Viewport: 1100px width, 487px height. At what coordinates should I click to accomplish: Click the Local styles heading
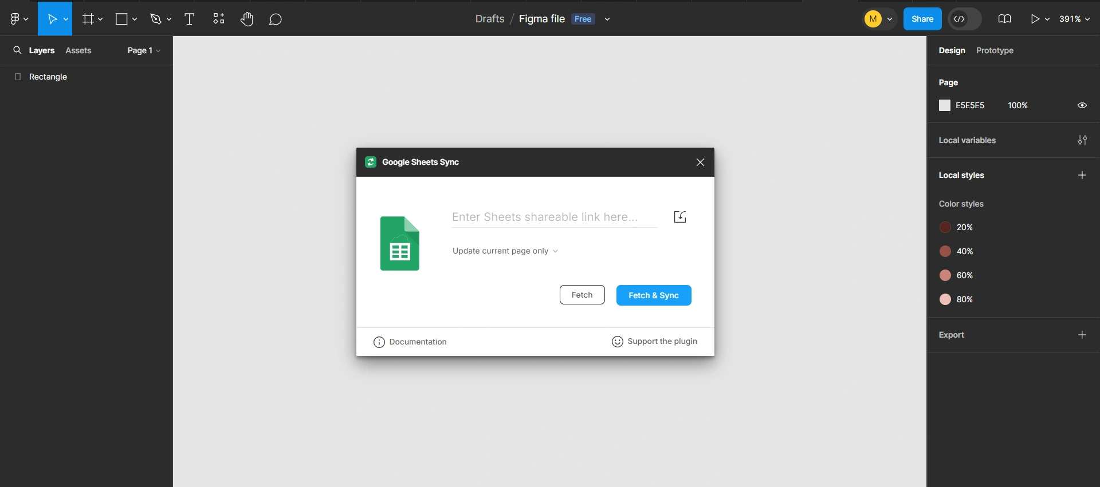pyautogui.click(x=961, y=175)
